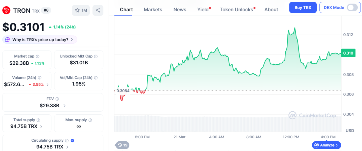362x151 pixels.
Task: Click Max. supply info icon
Action: 90,120
